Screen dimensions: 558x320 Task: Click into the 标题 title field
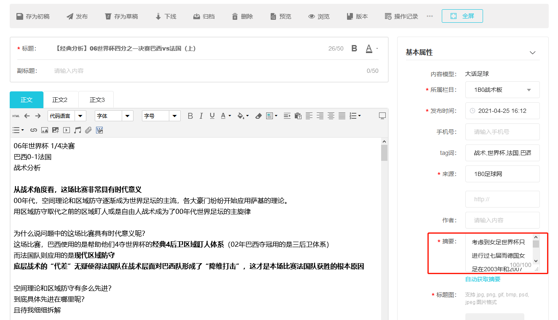[x=190, y=48]
